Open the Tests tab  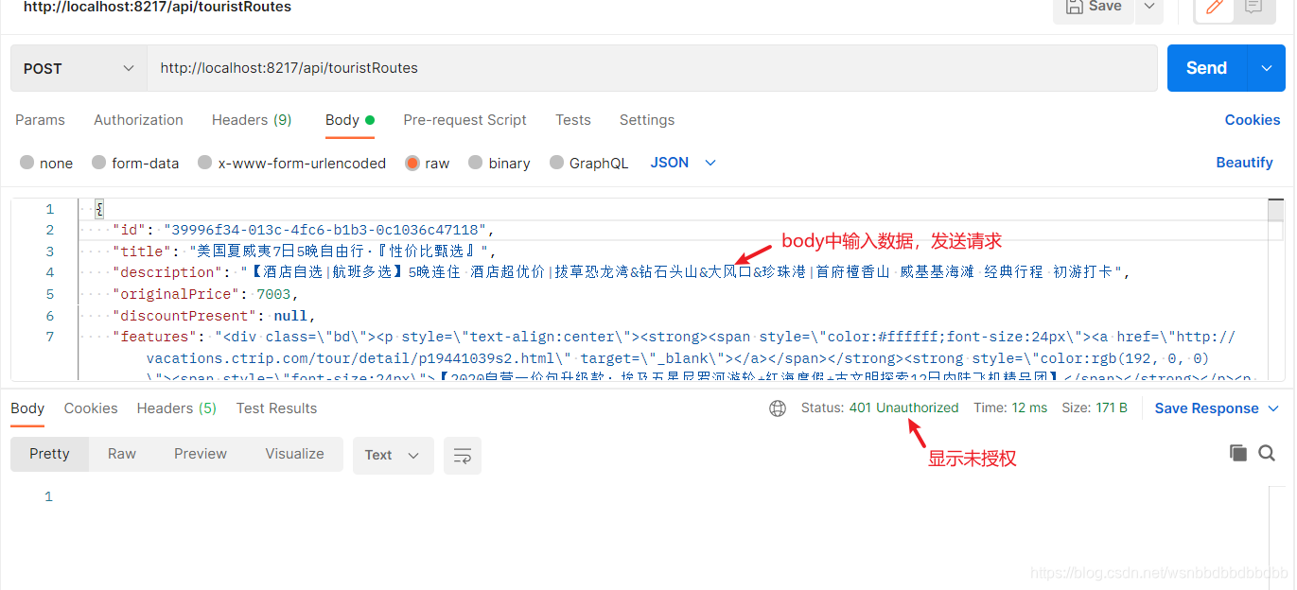573,120
